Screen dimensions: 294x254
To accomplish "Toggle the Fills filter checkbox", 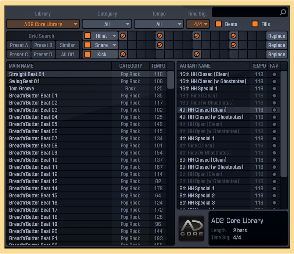I will point(255,24).
